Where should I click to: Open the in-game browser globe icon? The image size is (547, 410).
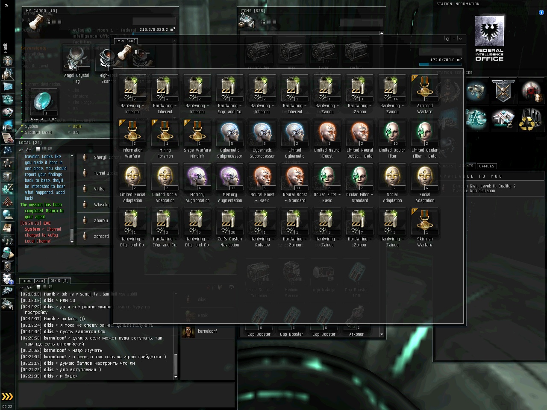[x=7, y=215]
